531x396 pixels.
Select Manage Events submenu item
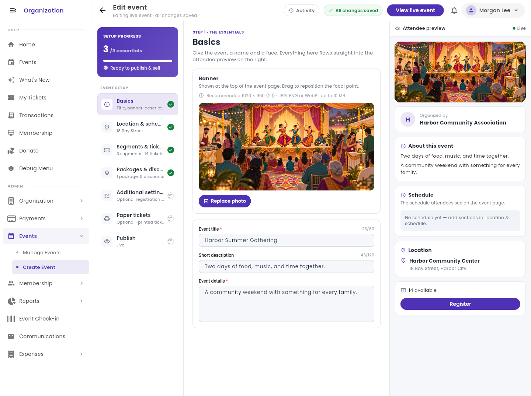[51, 252]
